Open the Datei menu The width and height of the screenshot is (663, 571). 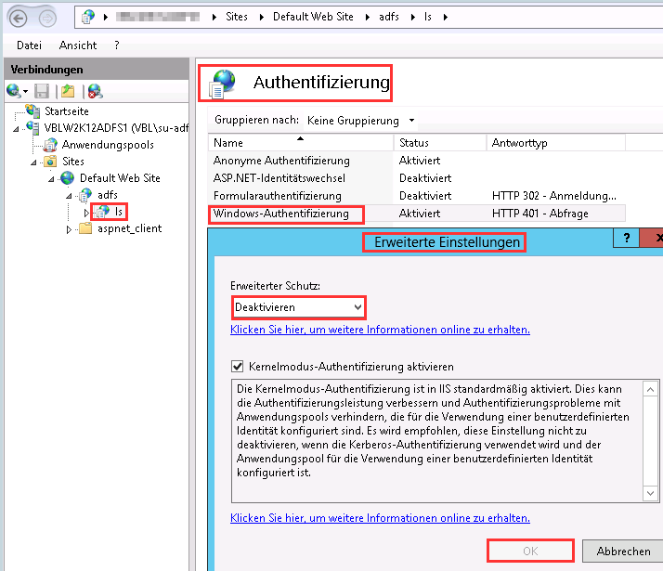pyautogui.click(x=29, y=45)
